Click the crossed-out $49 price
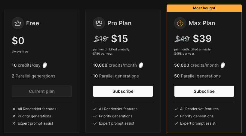The height and width of the screenshot is (136, 246). coord(182,39)
